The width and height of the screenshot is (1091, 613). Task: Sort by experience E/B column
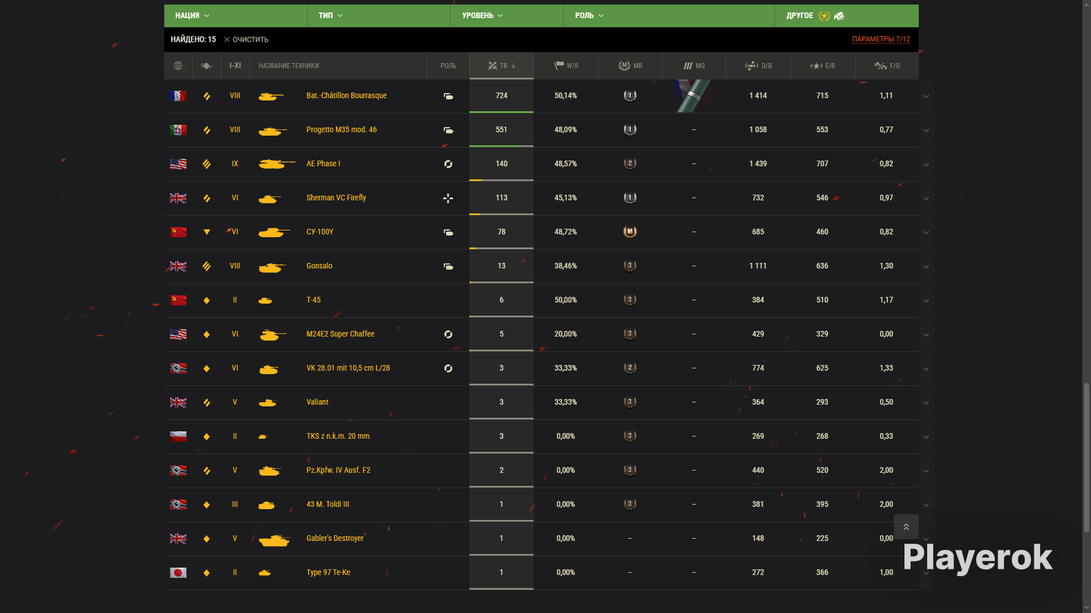(822, 66)
